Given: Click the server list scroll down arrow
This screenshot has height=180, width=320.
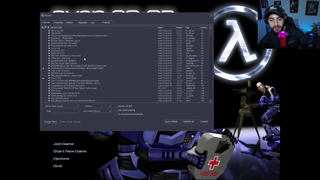Looking at the screenshot, I should pos(211,101).
